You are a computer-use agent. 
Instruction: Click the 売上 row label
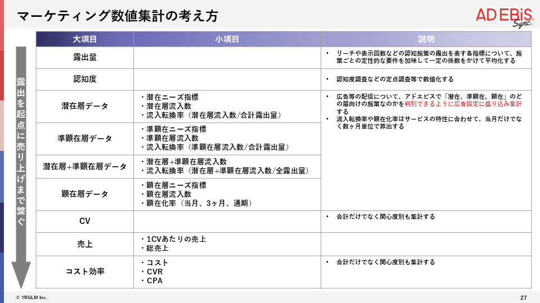click(x=85, y=244)
